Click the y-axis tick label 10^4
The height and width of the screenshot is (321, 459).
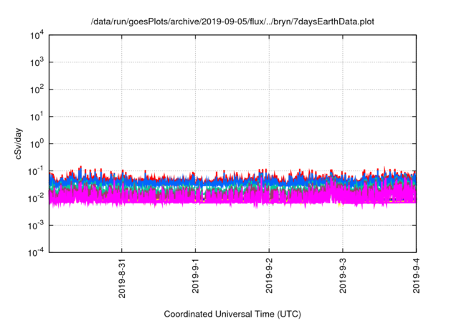click(37, 36)
